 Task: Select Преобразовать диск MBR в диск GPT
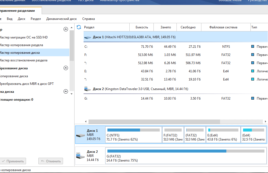(27, 84)
